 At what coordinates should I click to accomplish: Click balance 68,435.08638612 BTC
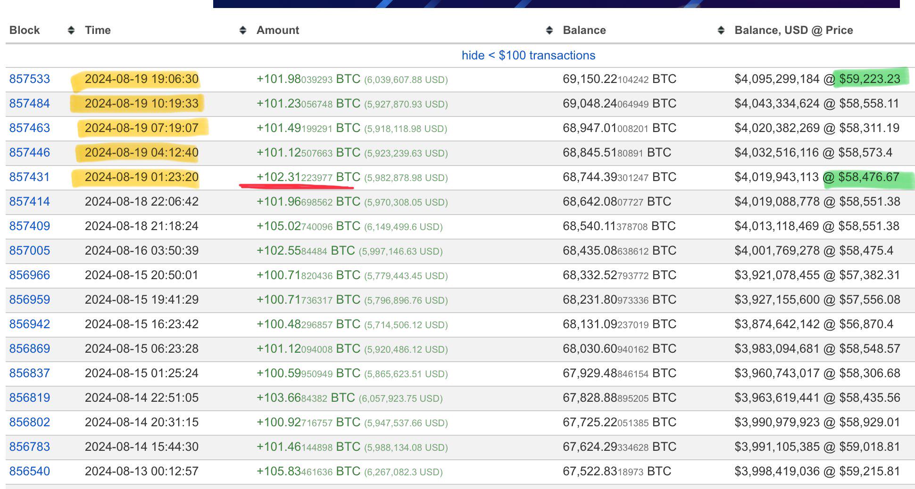[x=619, y=250]
